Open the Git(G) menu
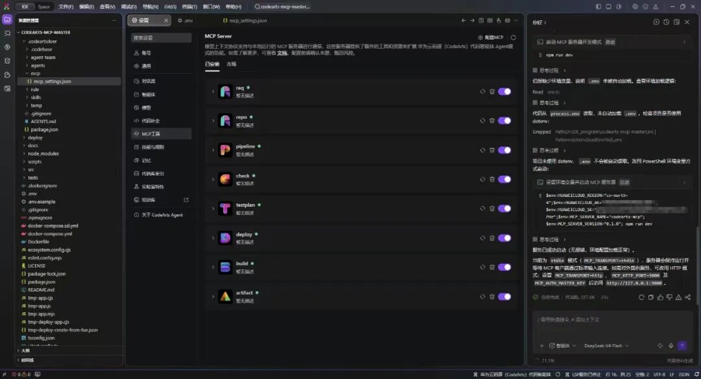 [170, 6]
